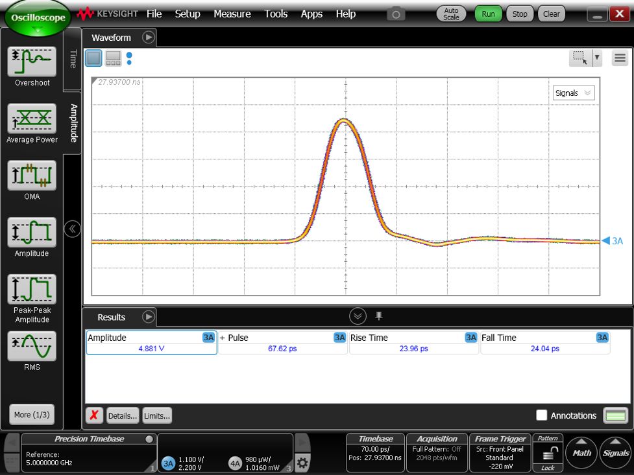
Task: Enable the Annotations checkbox
Action: click(x=541, y=415)
